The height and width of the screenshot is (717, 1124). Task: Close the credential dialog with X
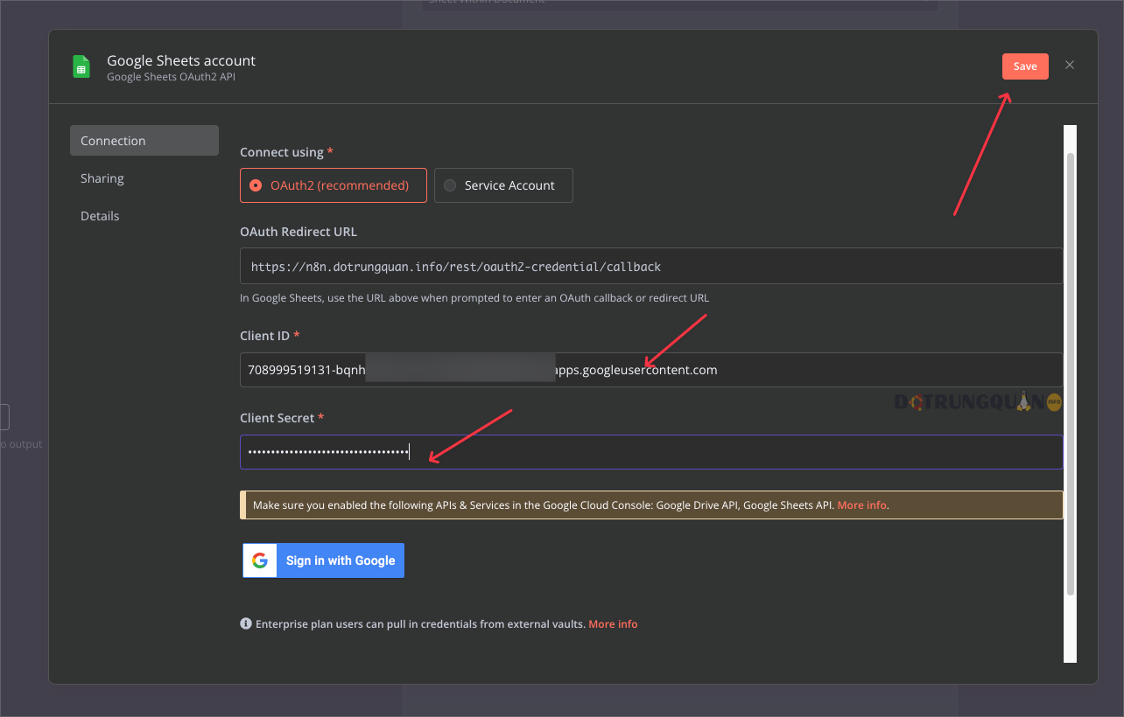pos(1070,66)
